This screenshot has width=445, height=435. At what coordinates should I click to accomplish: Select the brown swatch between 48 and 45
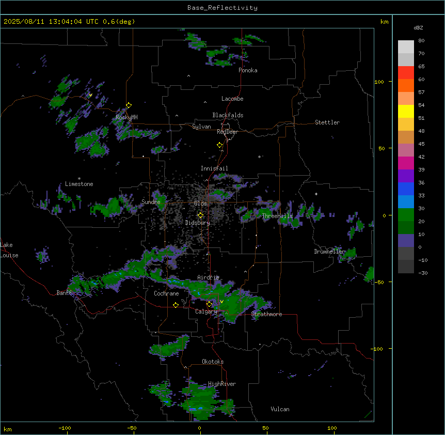tap(406, 137)
